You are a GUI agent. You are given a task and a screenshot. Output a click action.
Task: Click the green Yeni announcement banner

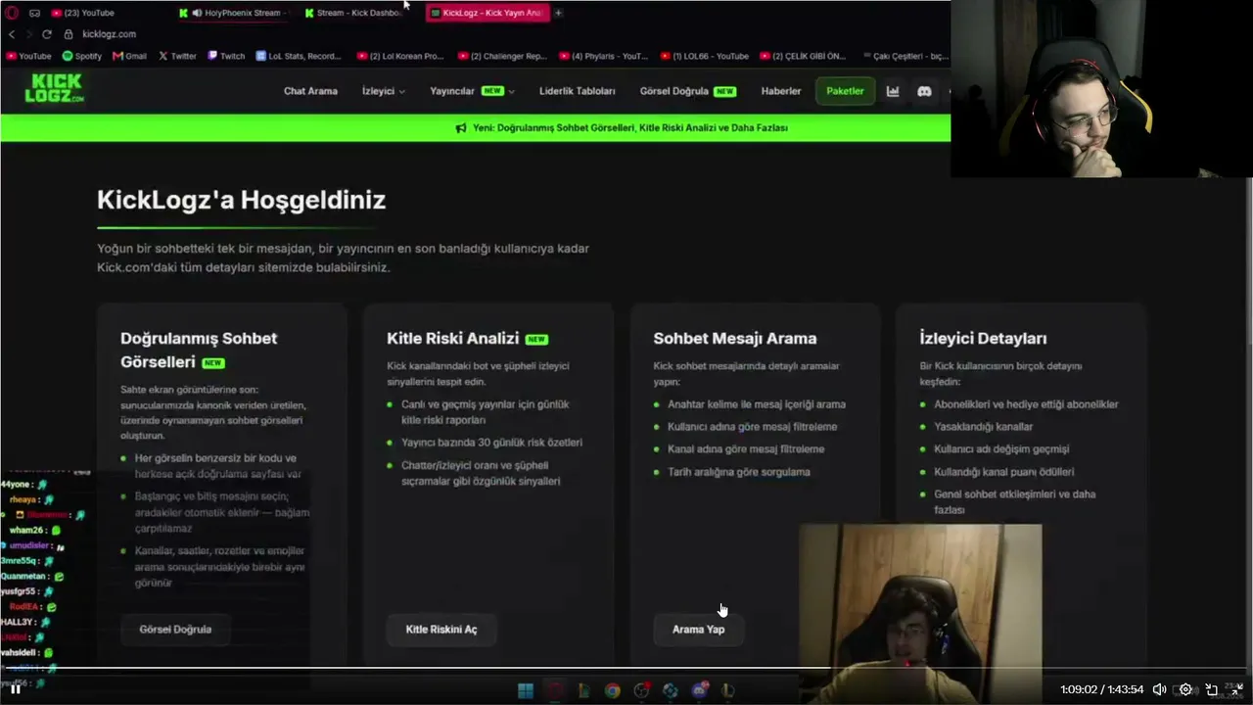point(475,128)
